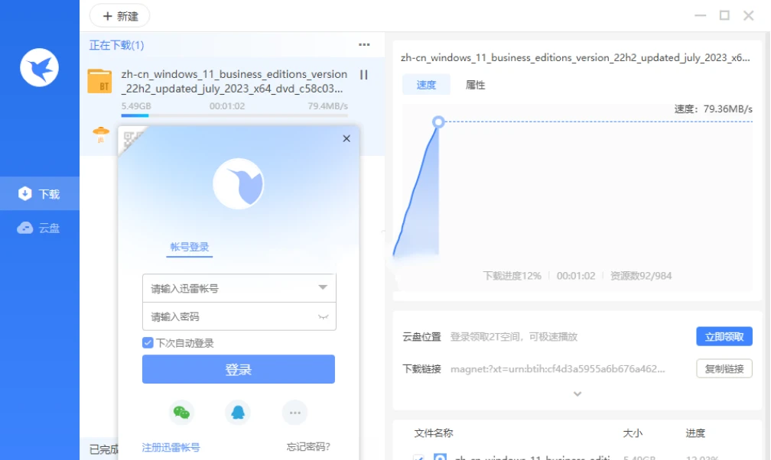Click the QQ penguin login icon
This screenshot has height=460, width=771.
click(238, 413)
